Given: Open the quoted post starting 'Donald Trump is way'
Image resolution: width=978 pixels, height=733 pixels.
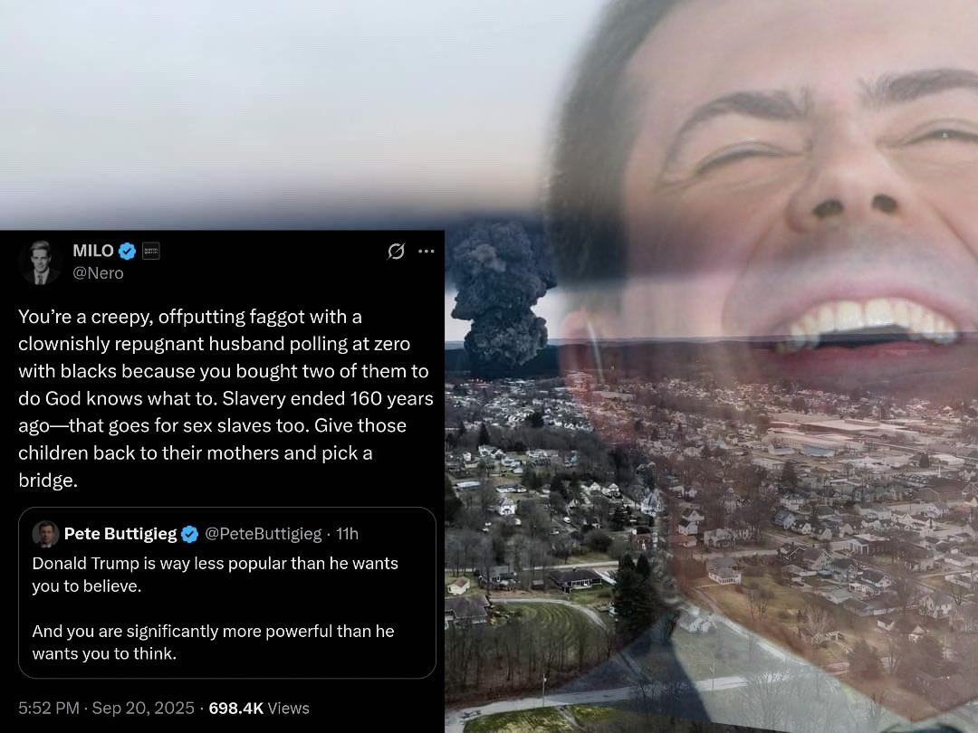Looking at the screenshot, I should [x=227, y=593].
